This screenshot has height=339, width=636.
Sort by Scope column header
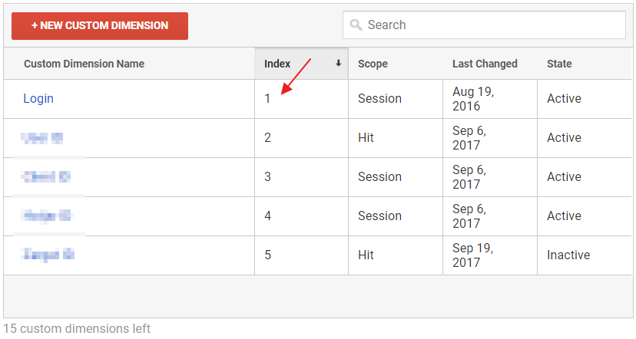coord(373,64)
